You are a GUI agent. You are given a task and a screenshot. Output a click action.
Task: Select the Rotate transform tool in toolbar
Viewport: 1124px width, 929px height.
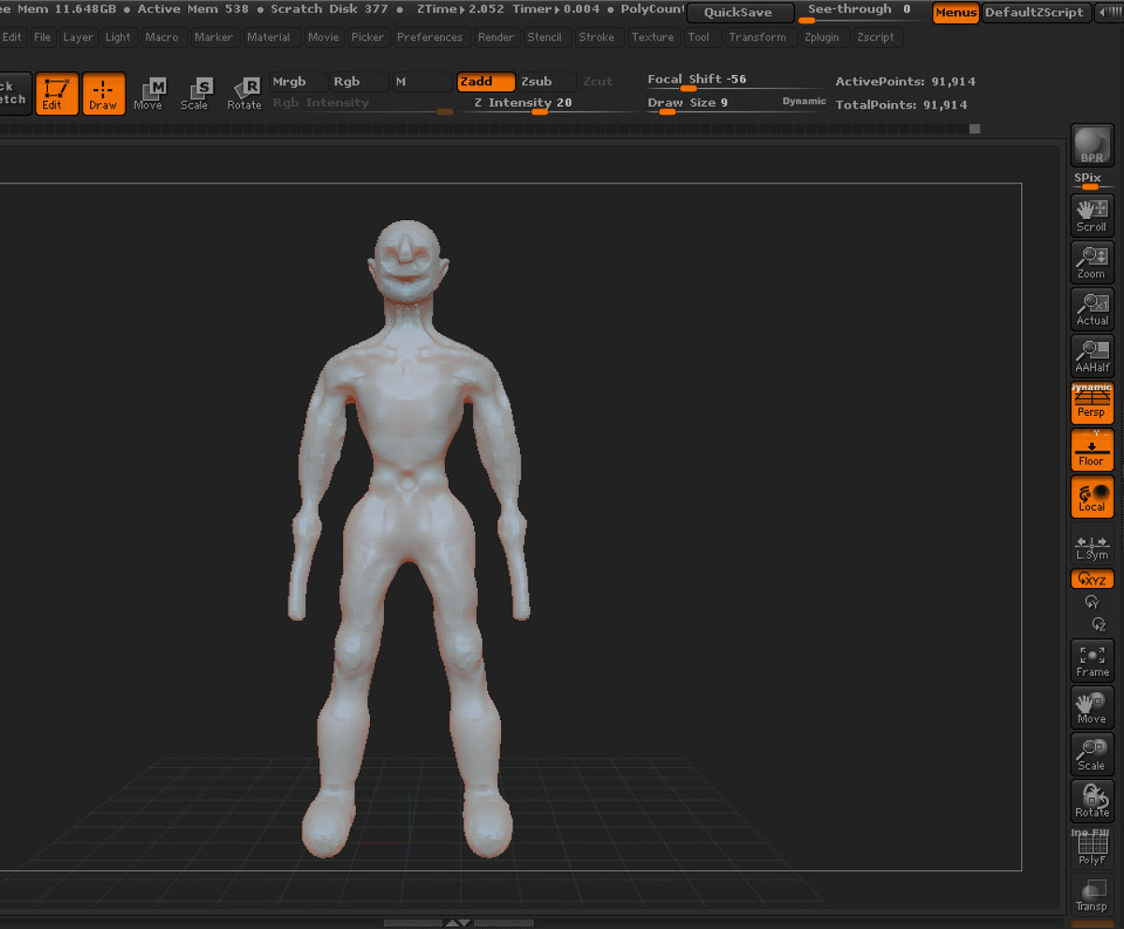click(x=244, y=94)
